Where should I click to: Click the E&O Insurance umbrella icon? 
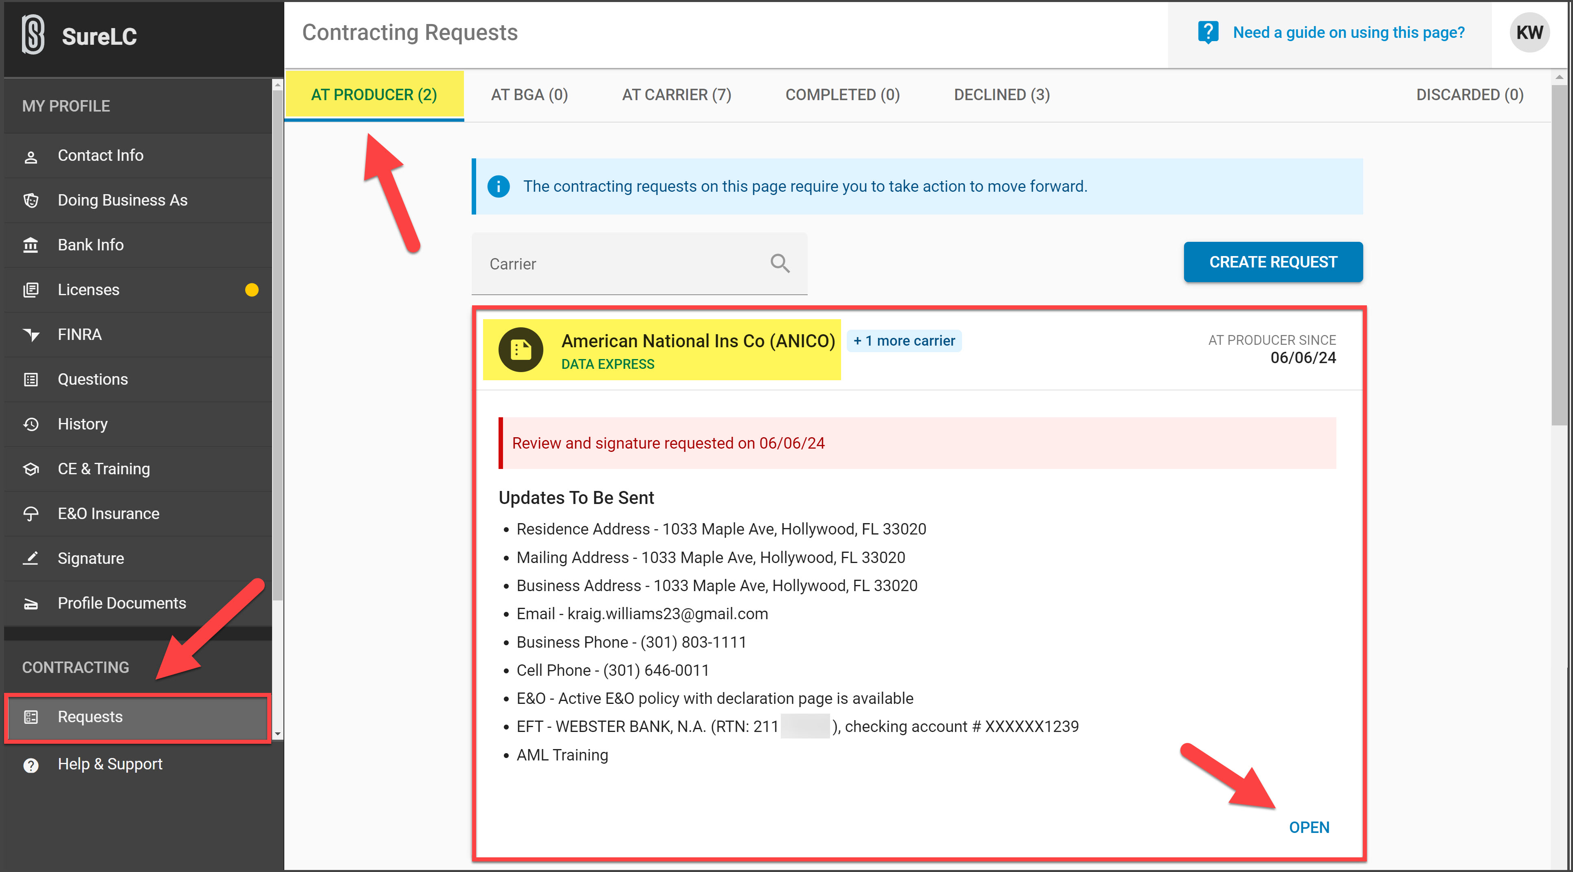[x=31, y=514]
